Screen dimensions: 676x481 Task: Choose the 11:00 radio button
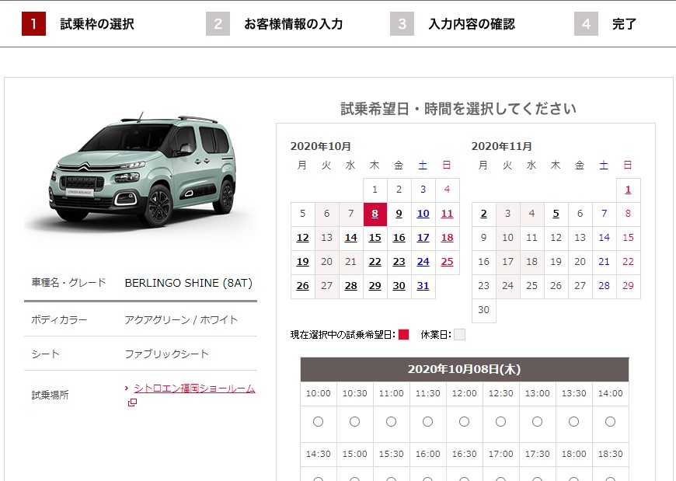391,421
